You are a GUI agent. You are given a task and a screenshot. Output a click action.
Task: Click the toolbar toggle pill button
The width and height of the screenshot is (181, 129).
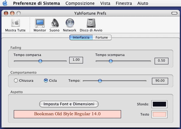point(174,13)
